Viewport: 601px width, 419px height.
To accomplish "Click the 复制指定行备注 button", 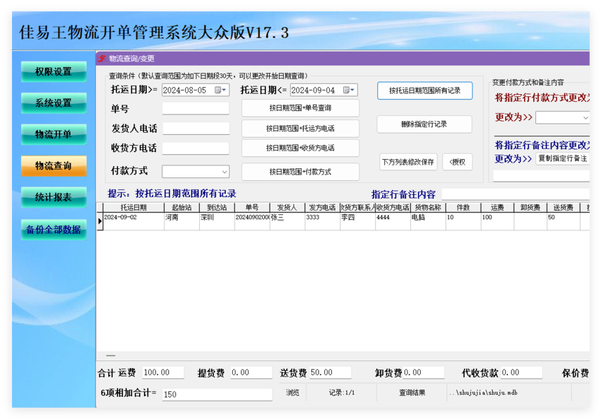I will [x=563, y=159].
